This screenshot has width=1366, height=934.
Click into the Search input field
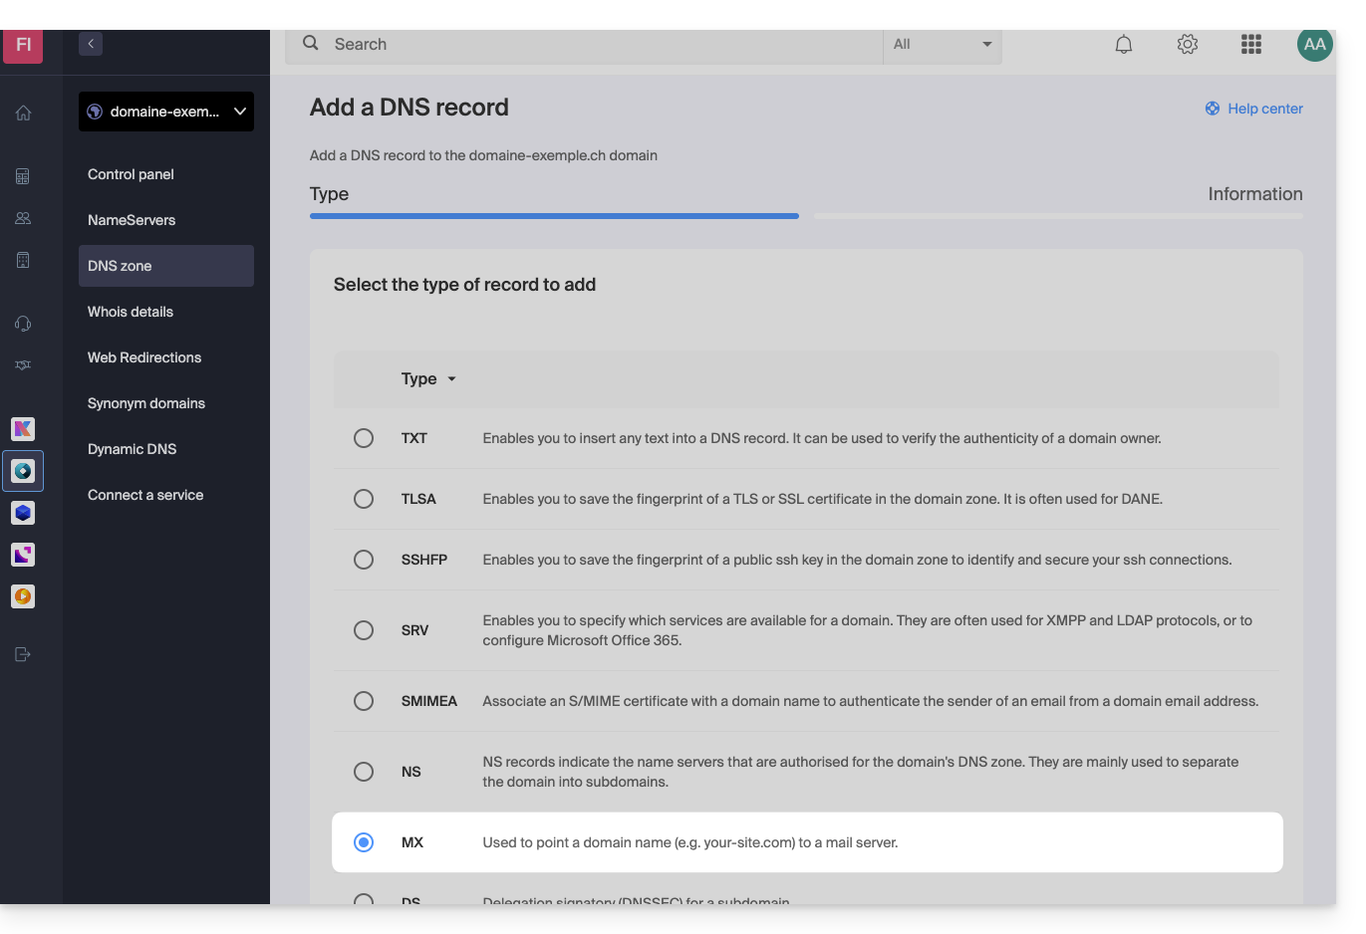click(598, 45)
